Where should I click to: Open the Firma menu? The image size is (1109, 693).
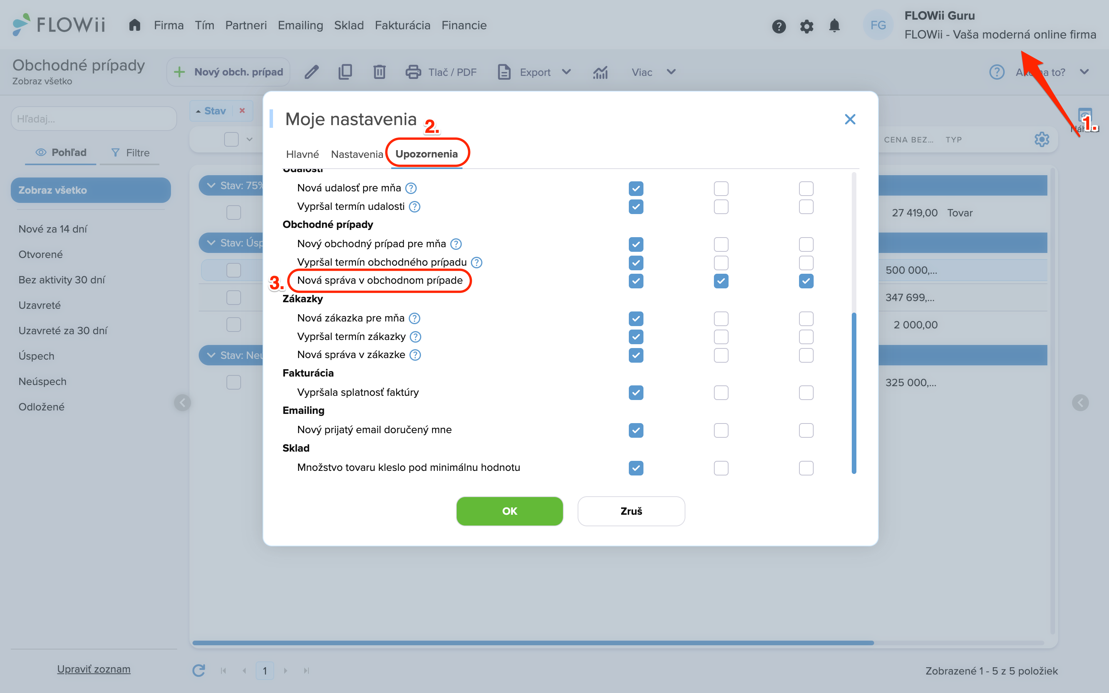[169, 25]
